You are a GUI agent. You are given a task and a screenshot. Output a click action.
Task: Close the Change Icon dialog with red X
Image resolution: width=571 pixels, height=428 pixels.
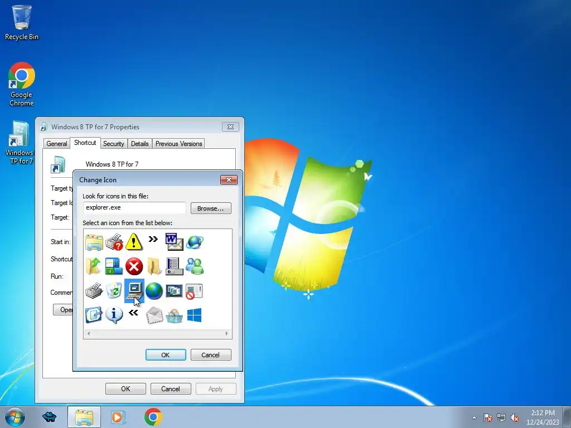[229, 179]
